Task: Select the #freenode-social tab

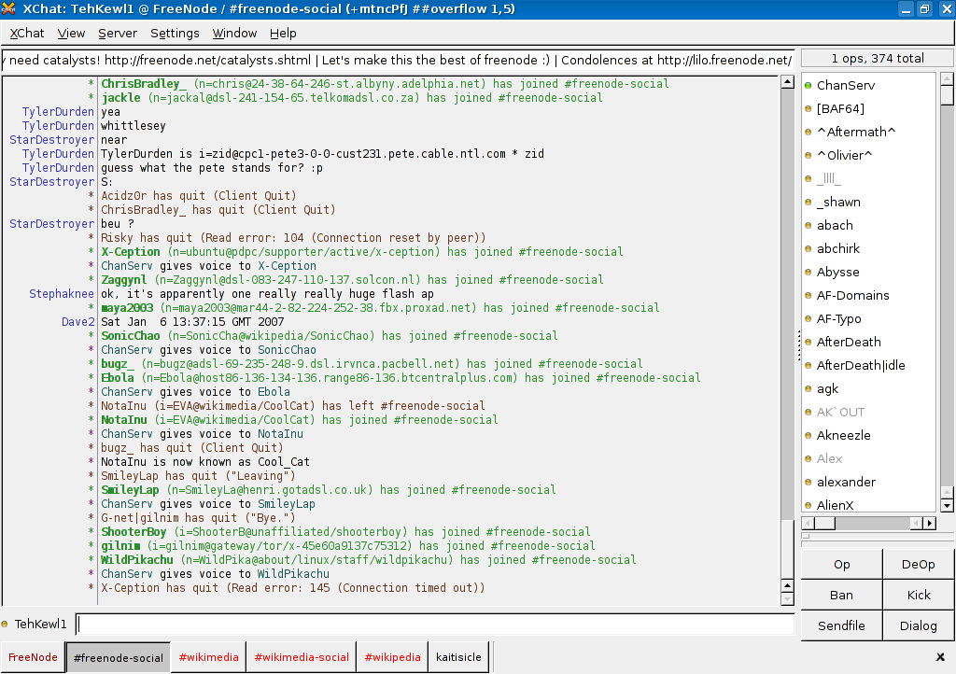Action: click(119, 657)
